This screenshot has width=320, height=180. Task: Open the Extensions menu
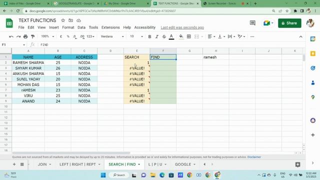point(110,27)
